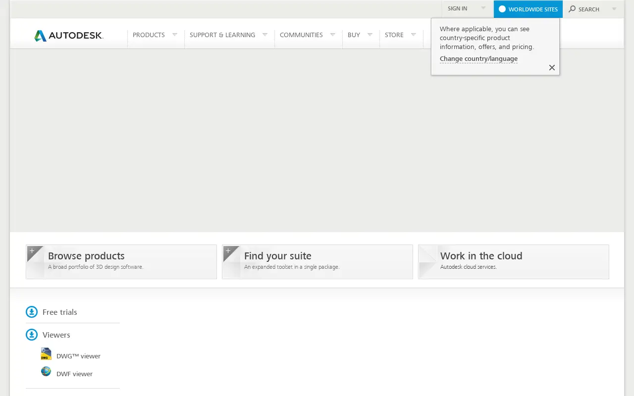Open the Free trials link
The image size is (634, 396).
pyautogui.click(x=60, y=312)
